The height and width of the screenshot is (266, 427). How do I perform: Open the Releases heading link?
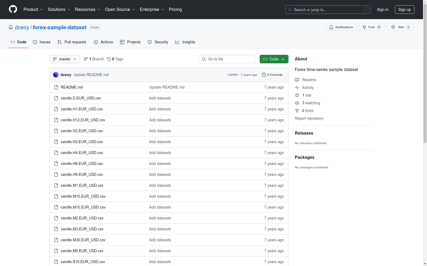304,133
